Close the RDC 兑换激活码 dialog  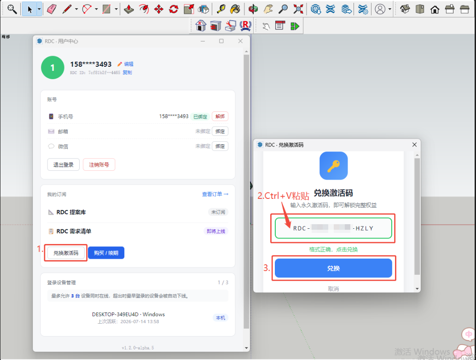tap(414, 145)
